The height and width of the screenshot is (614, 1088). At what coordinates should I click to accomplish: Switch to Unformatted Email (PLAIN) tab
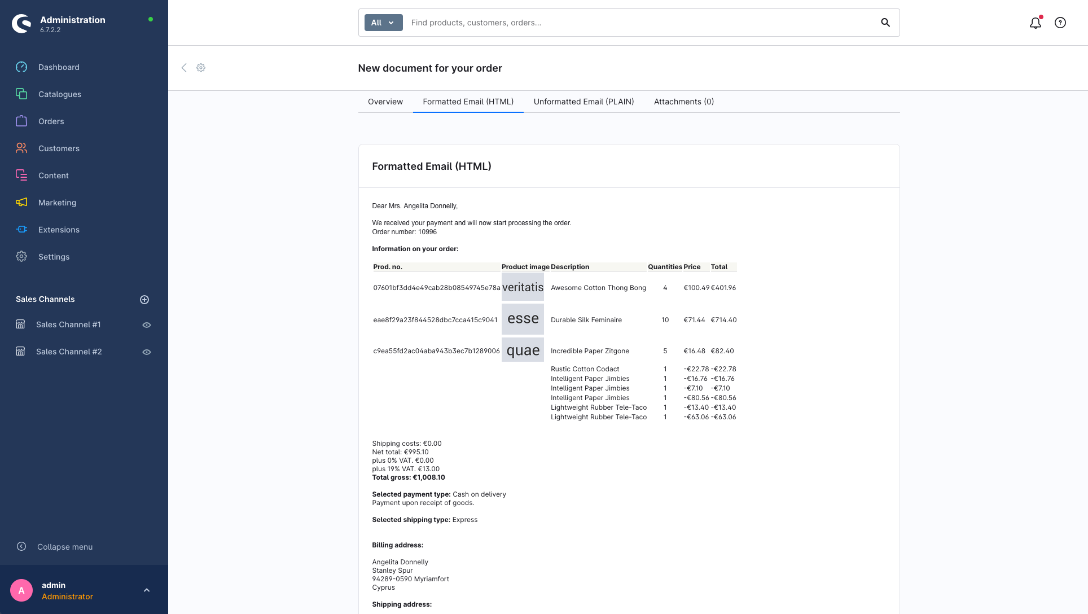pos(584,102)
